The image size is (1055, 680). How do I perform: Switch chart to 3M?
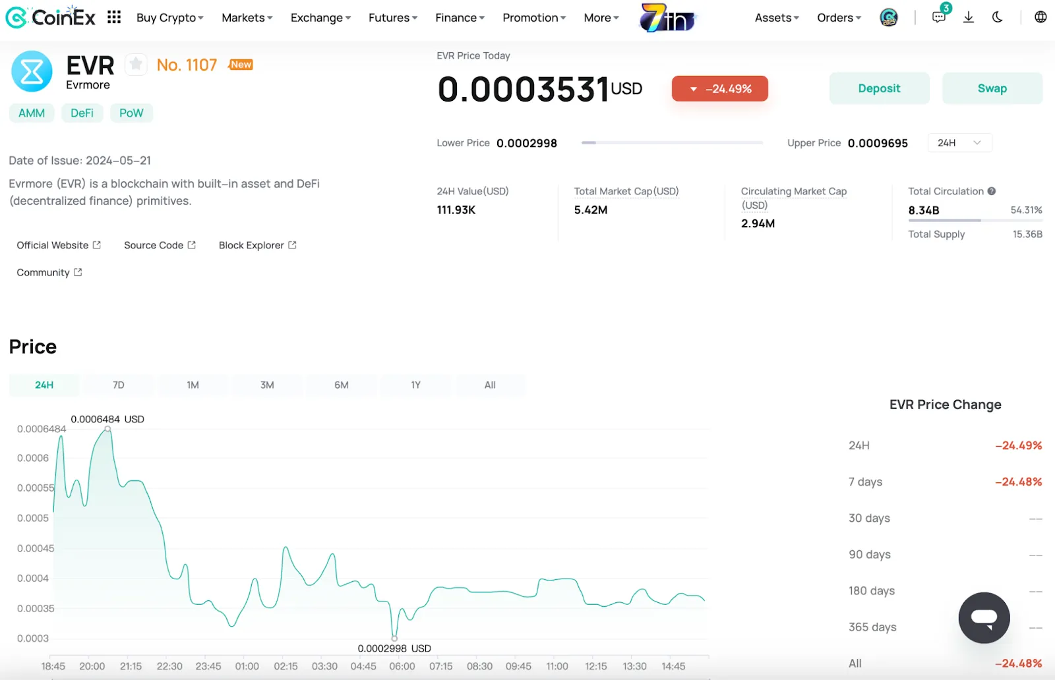[267, 385]
